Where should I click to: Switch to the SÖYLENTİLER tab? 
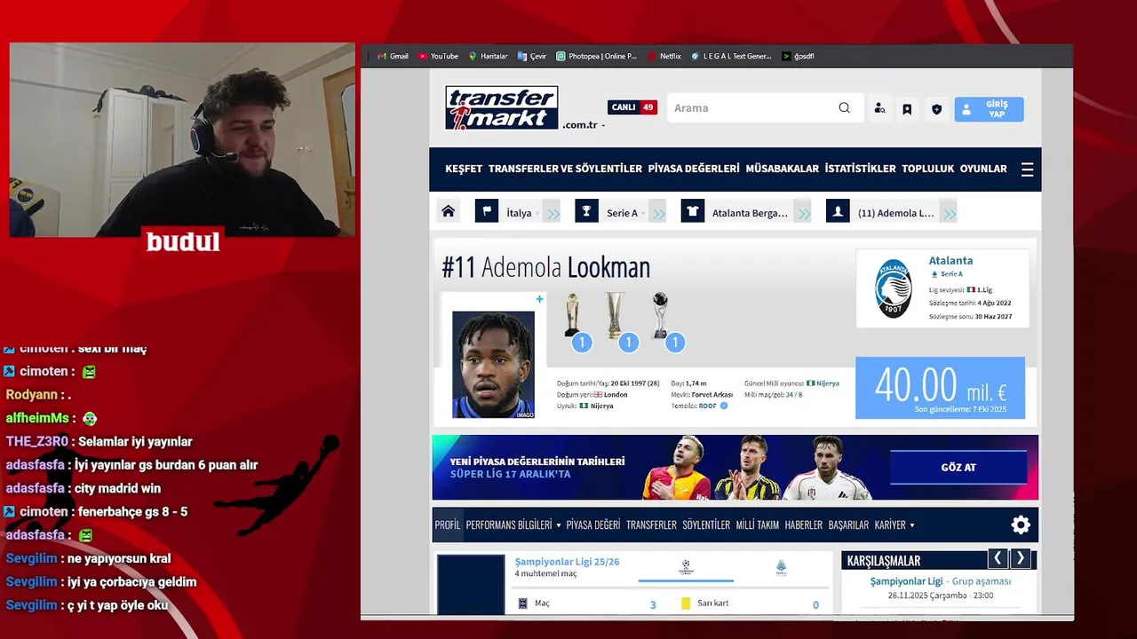pyautogui.click(x=706, y=525)
